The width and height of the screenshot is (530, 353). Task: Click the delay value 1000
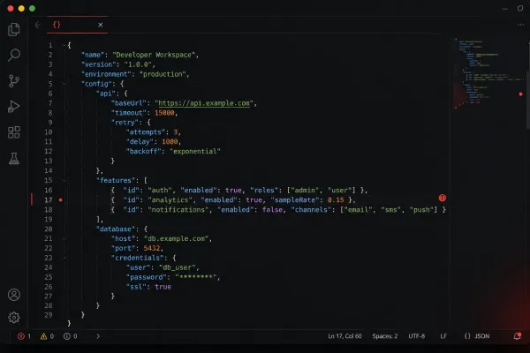[x=170, y=142]
